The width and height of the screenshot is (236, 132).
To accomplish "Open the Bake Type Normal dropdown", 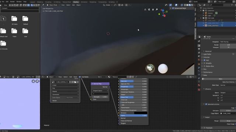I will [228, 85].
